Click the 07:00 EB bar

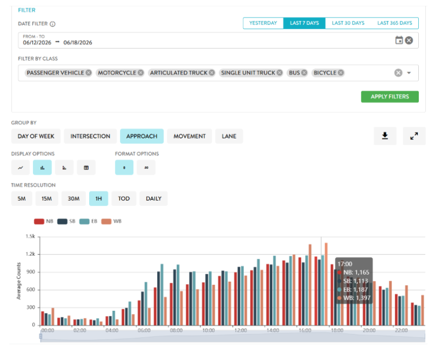[162, 294]
